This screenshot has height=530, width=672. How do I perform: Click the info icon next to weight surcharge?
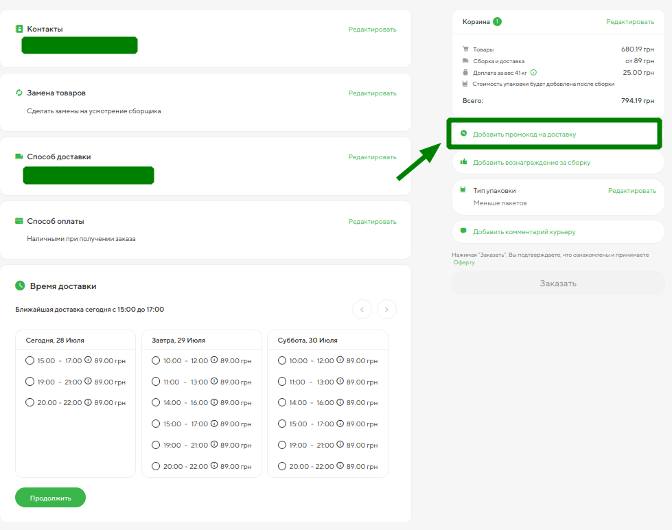[x=533, y=72]
